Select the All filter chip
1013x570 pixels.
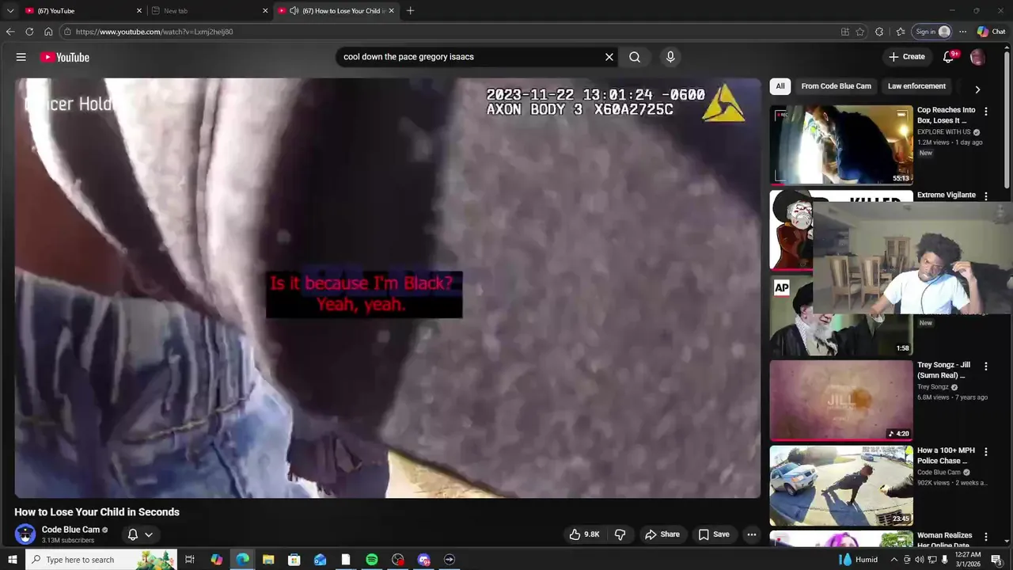click(x=780, y=86)
